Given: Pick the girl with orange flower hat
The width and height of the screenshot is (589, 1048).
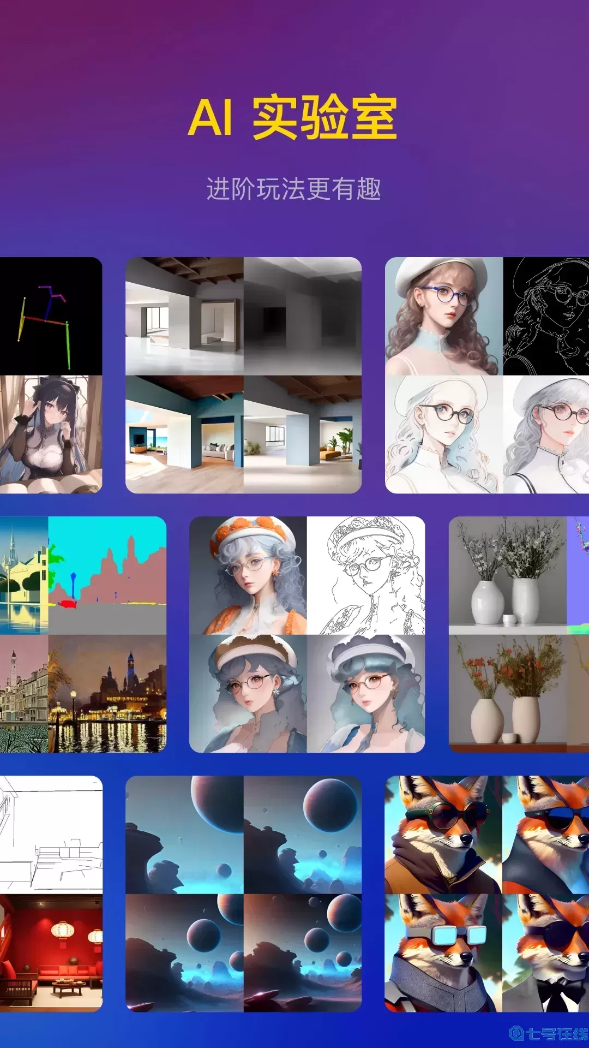Looking at the screenshot, I should tap(248, 575).
